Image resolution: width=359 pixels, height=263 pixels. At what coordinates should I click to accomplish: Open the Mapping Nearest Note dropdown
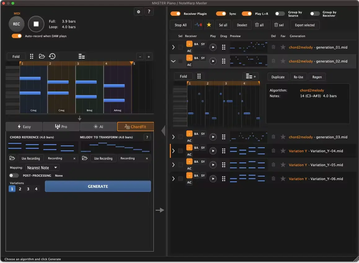(42, 168)
